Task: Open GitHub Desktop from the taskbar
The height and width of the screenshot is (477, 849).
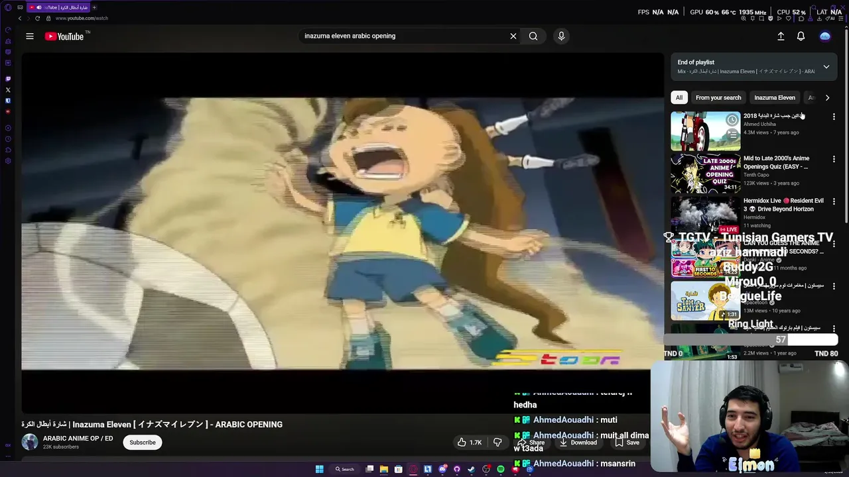Action: tap(457, 469)
